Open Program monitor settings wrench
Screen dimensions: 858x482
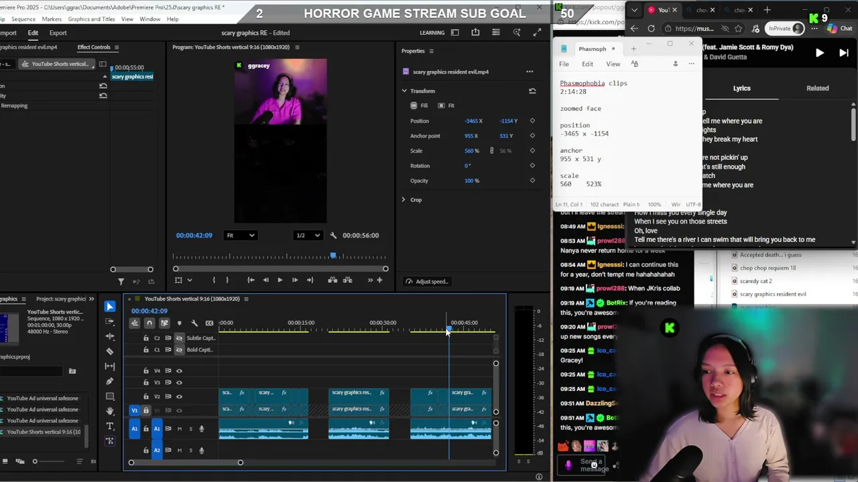point(333,235)
